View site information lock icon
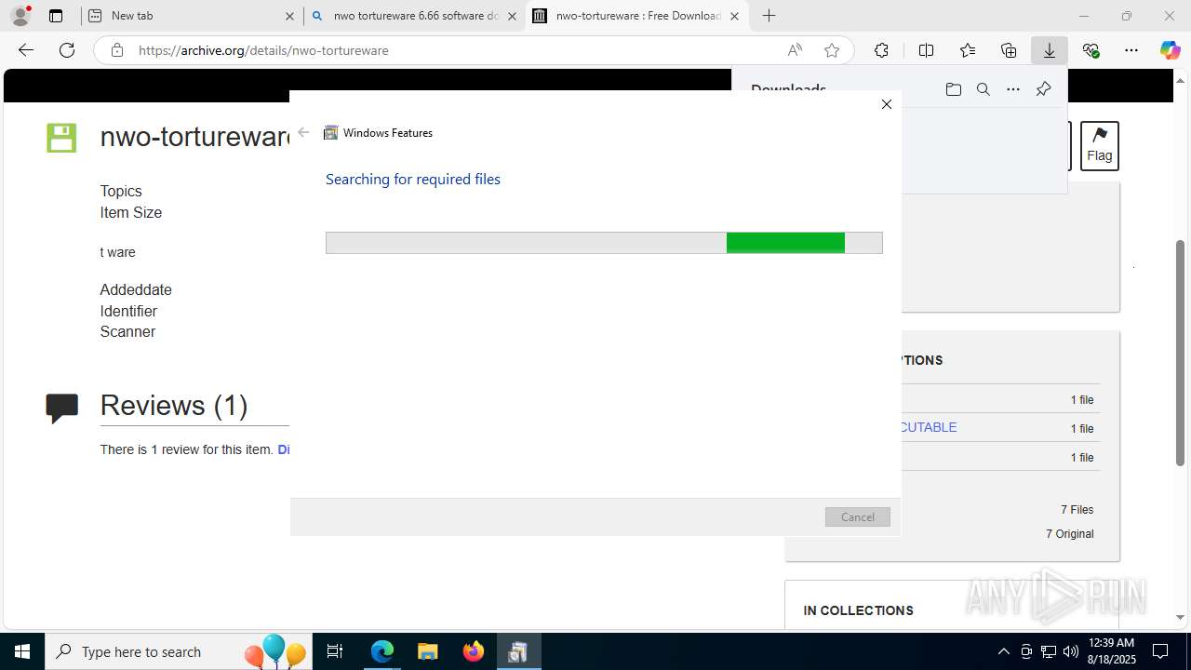 pos(117,50)
